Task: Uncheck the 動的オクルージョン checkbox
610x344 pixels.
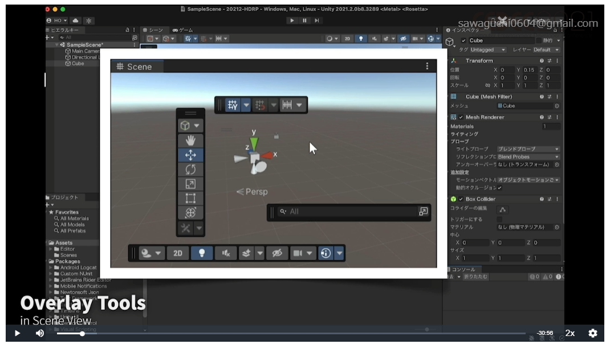Action: click(499, 188)
